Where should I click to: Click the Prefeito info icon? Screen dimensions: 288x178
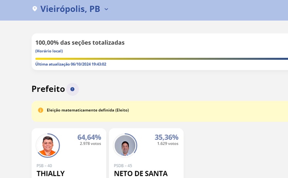tap(72, 89)
